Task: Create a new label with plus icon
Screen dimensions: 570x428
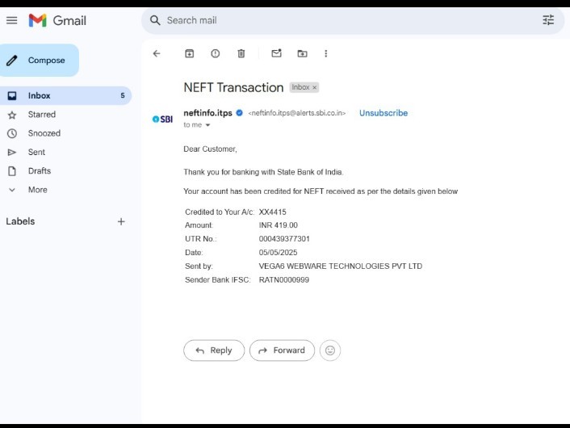Action: (121, 221)
